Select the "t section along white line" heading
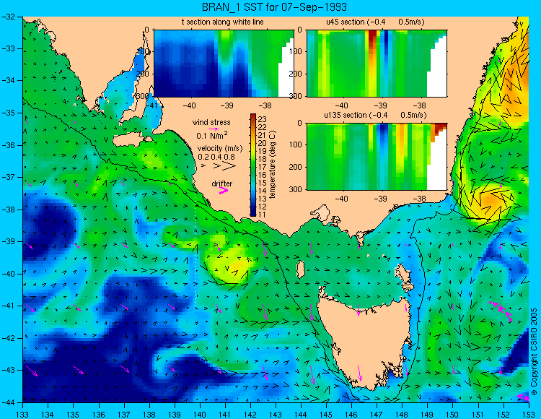Screen dimensions: 541x419 (223, 22)
